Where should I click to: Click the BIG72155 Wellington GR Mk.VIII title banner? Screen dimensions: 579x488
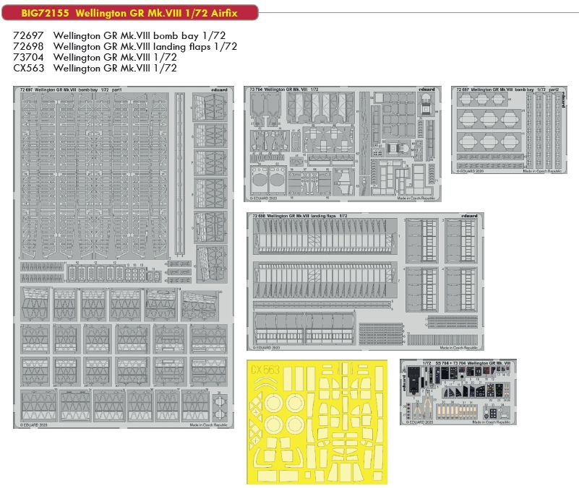click(130, 13)
